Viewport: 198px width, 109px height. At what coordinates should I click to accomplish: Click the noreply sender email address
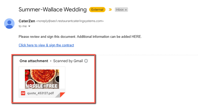70,21
